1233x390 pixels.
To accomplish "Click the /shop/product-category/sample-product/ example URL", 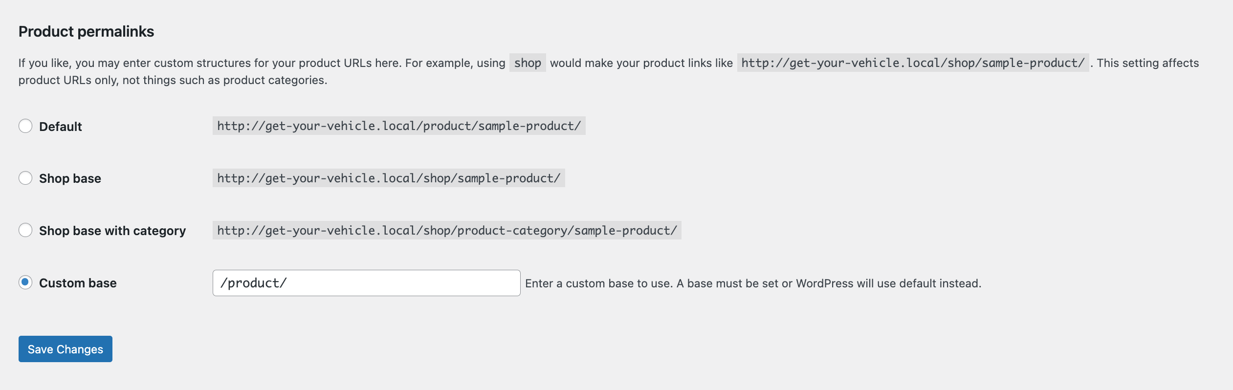I will 447,231.
